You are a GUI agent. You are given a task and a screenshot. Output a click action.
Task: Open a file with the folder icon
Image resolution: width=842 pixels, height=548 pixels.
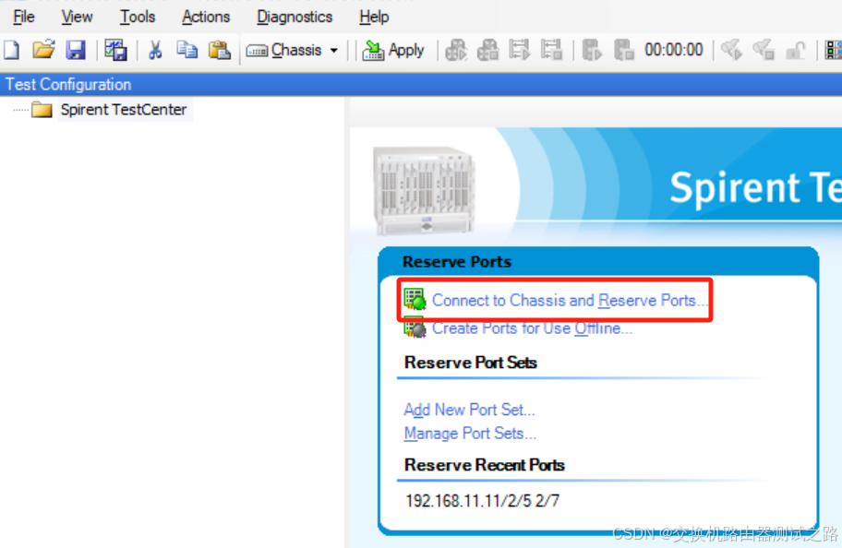click(x=43, y=50)
